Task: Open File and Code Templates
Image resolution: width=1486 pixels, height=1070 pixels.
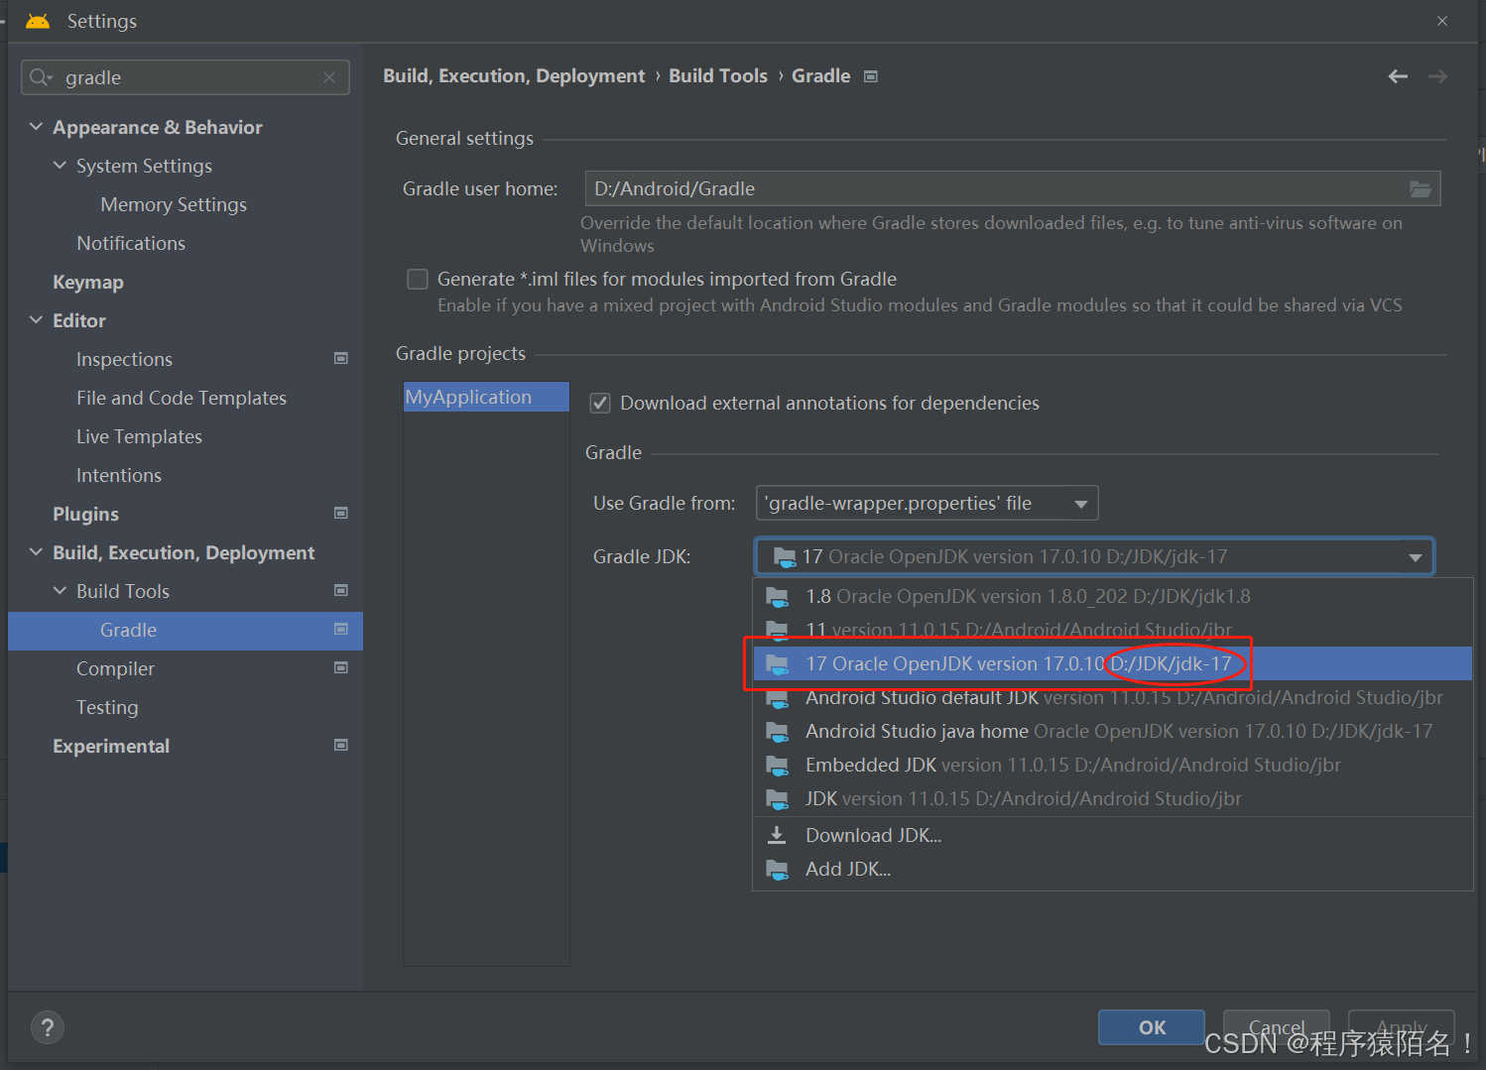Action: 182,398
